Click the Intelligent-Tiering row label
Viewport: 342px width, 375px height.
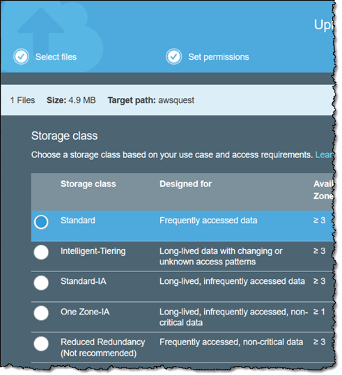pos(93,251)
